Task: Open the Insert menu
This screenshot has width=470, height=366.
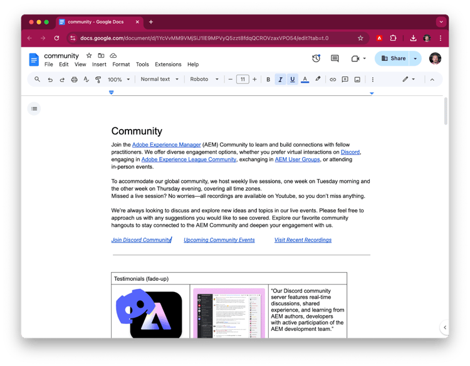Action: pyautogui.click(x=99, y=65)
